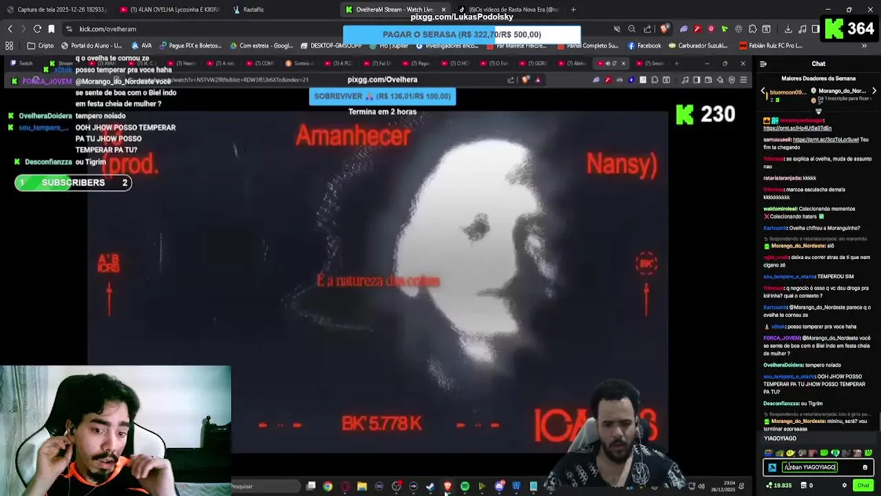Viewport: 881px width, 496px height.
Task: Switch to the 4LAN OVELHA Lycosinha tab
Action: tap(170, 10)
